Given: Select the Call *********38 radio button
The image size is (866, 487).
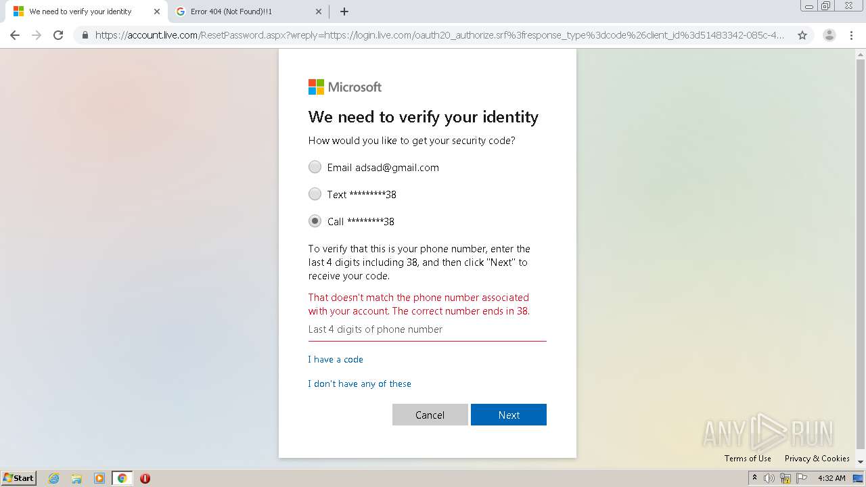Looking at the screenshot, I should (315, 221).
